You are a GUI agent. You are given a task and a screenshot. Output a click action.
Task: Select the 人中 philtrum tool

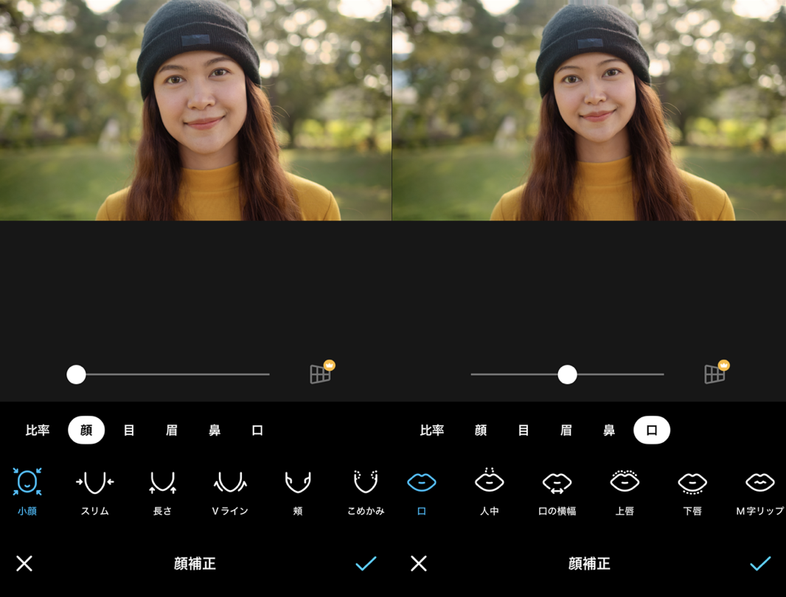pyautogui.click(x=489, y=483)
